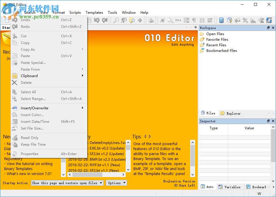Show next tip using right arrow

[150, 137]
